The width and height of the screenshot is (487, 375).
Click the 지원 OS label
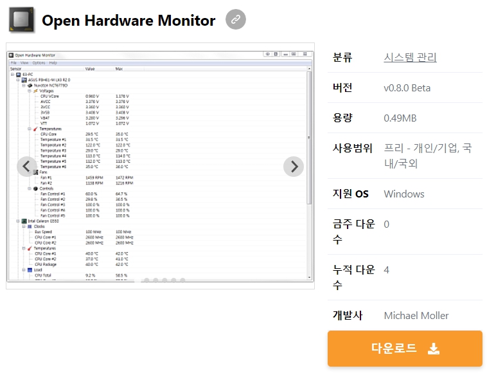coord(350,194)
